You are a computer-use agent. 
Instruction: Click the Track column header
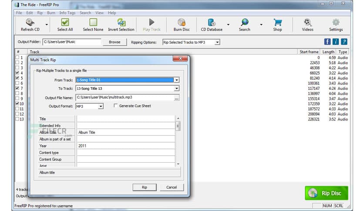click(162, 52)
